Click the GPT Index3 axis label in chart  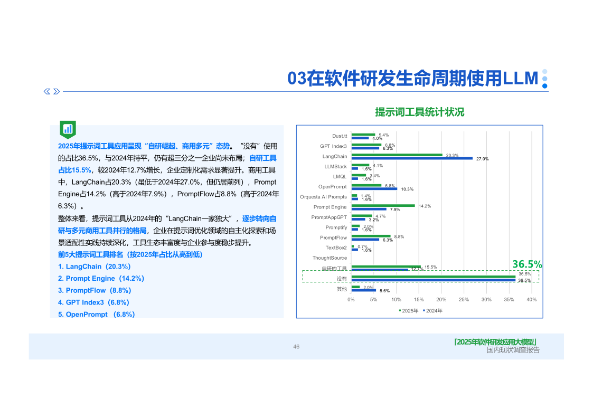pos(333,146)
